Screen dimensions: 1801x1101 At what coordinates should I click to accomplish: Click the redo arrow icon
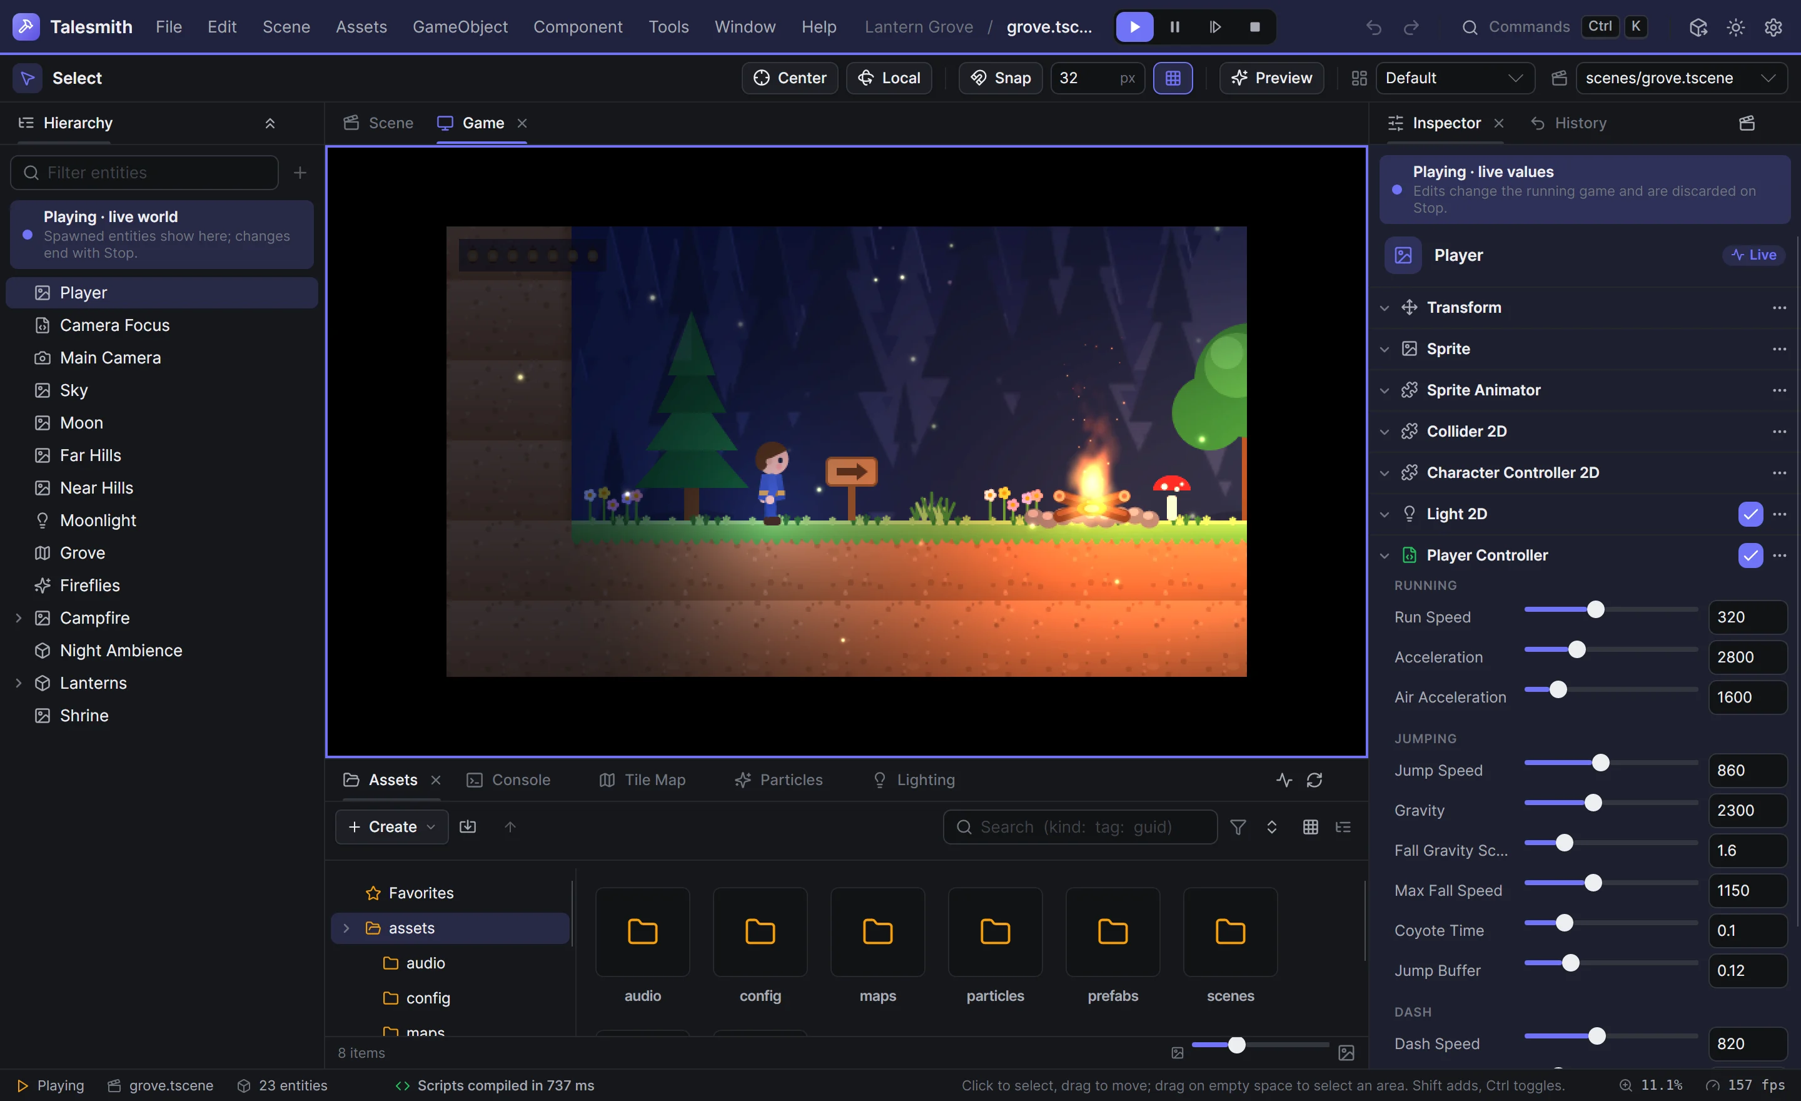(1411, 27)
